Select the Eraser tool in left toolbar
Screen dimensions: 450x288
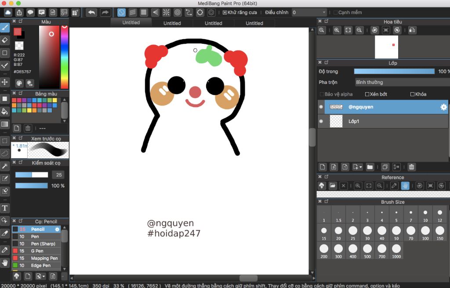[x=5, y=40]
